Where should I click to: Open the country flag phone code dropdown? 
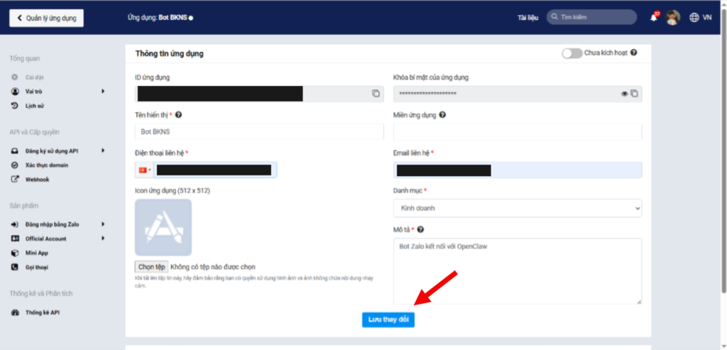145,170
